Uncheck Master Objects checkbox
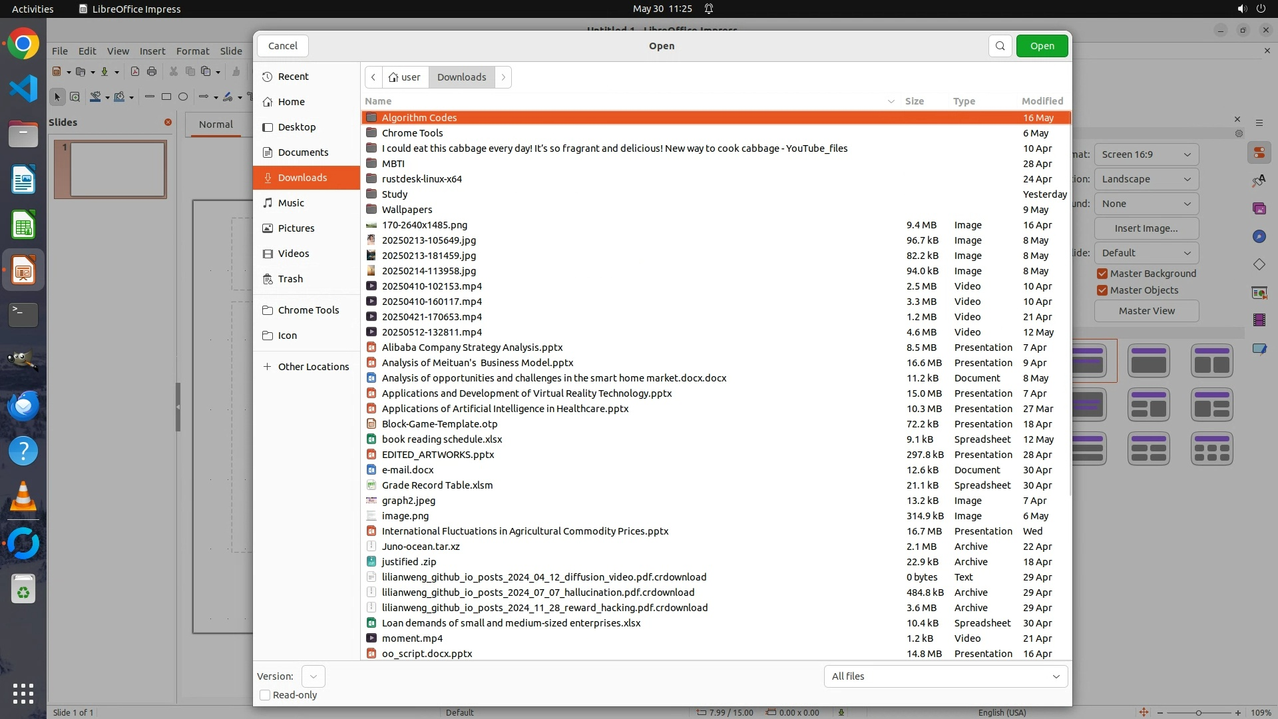This screenshot has height=719, width=1278. pyautogui.click(x=1102, y=290)
